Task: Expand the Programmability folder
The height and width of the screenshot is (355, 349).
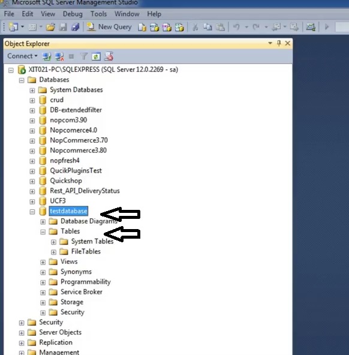Action: 43,282
